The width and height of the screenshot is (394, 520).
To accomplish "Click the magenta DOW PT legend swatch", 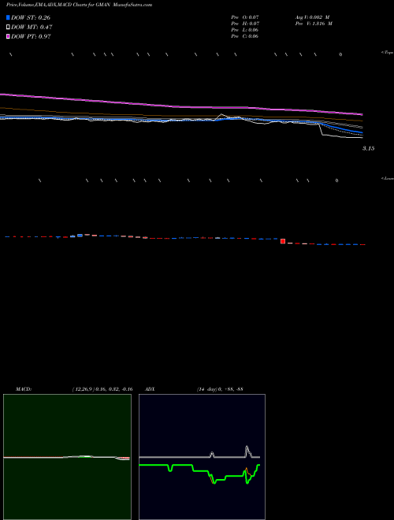I will (x=8, y=36).
